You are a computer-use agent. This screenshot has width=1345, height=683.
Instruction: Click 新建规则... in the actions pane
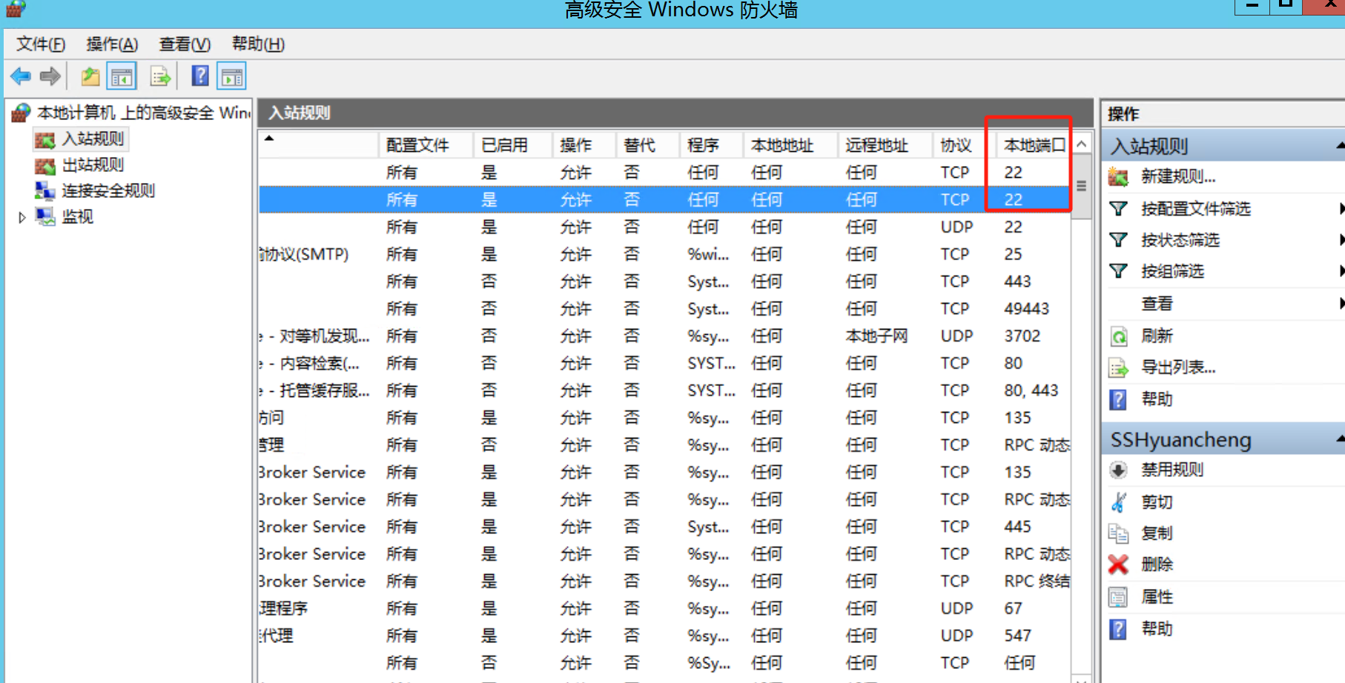point(1177,177)
